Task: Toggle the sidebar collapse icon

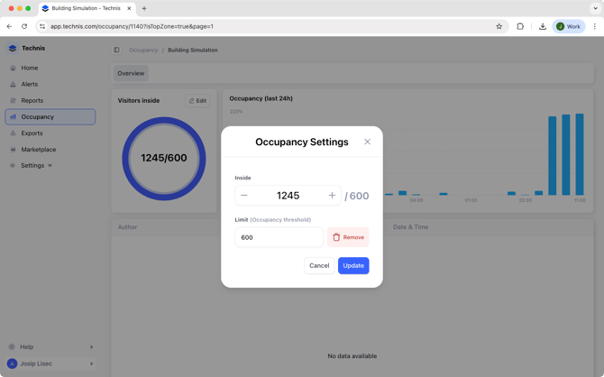Action: click(116, 51)
